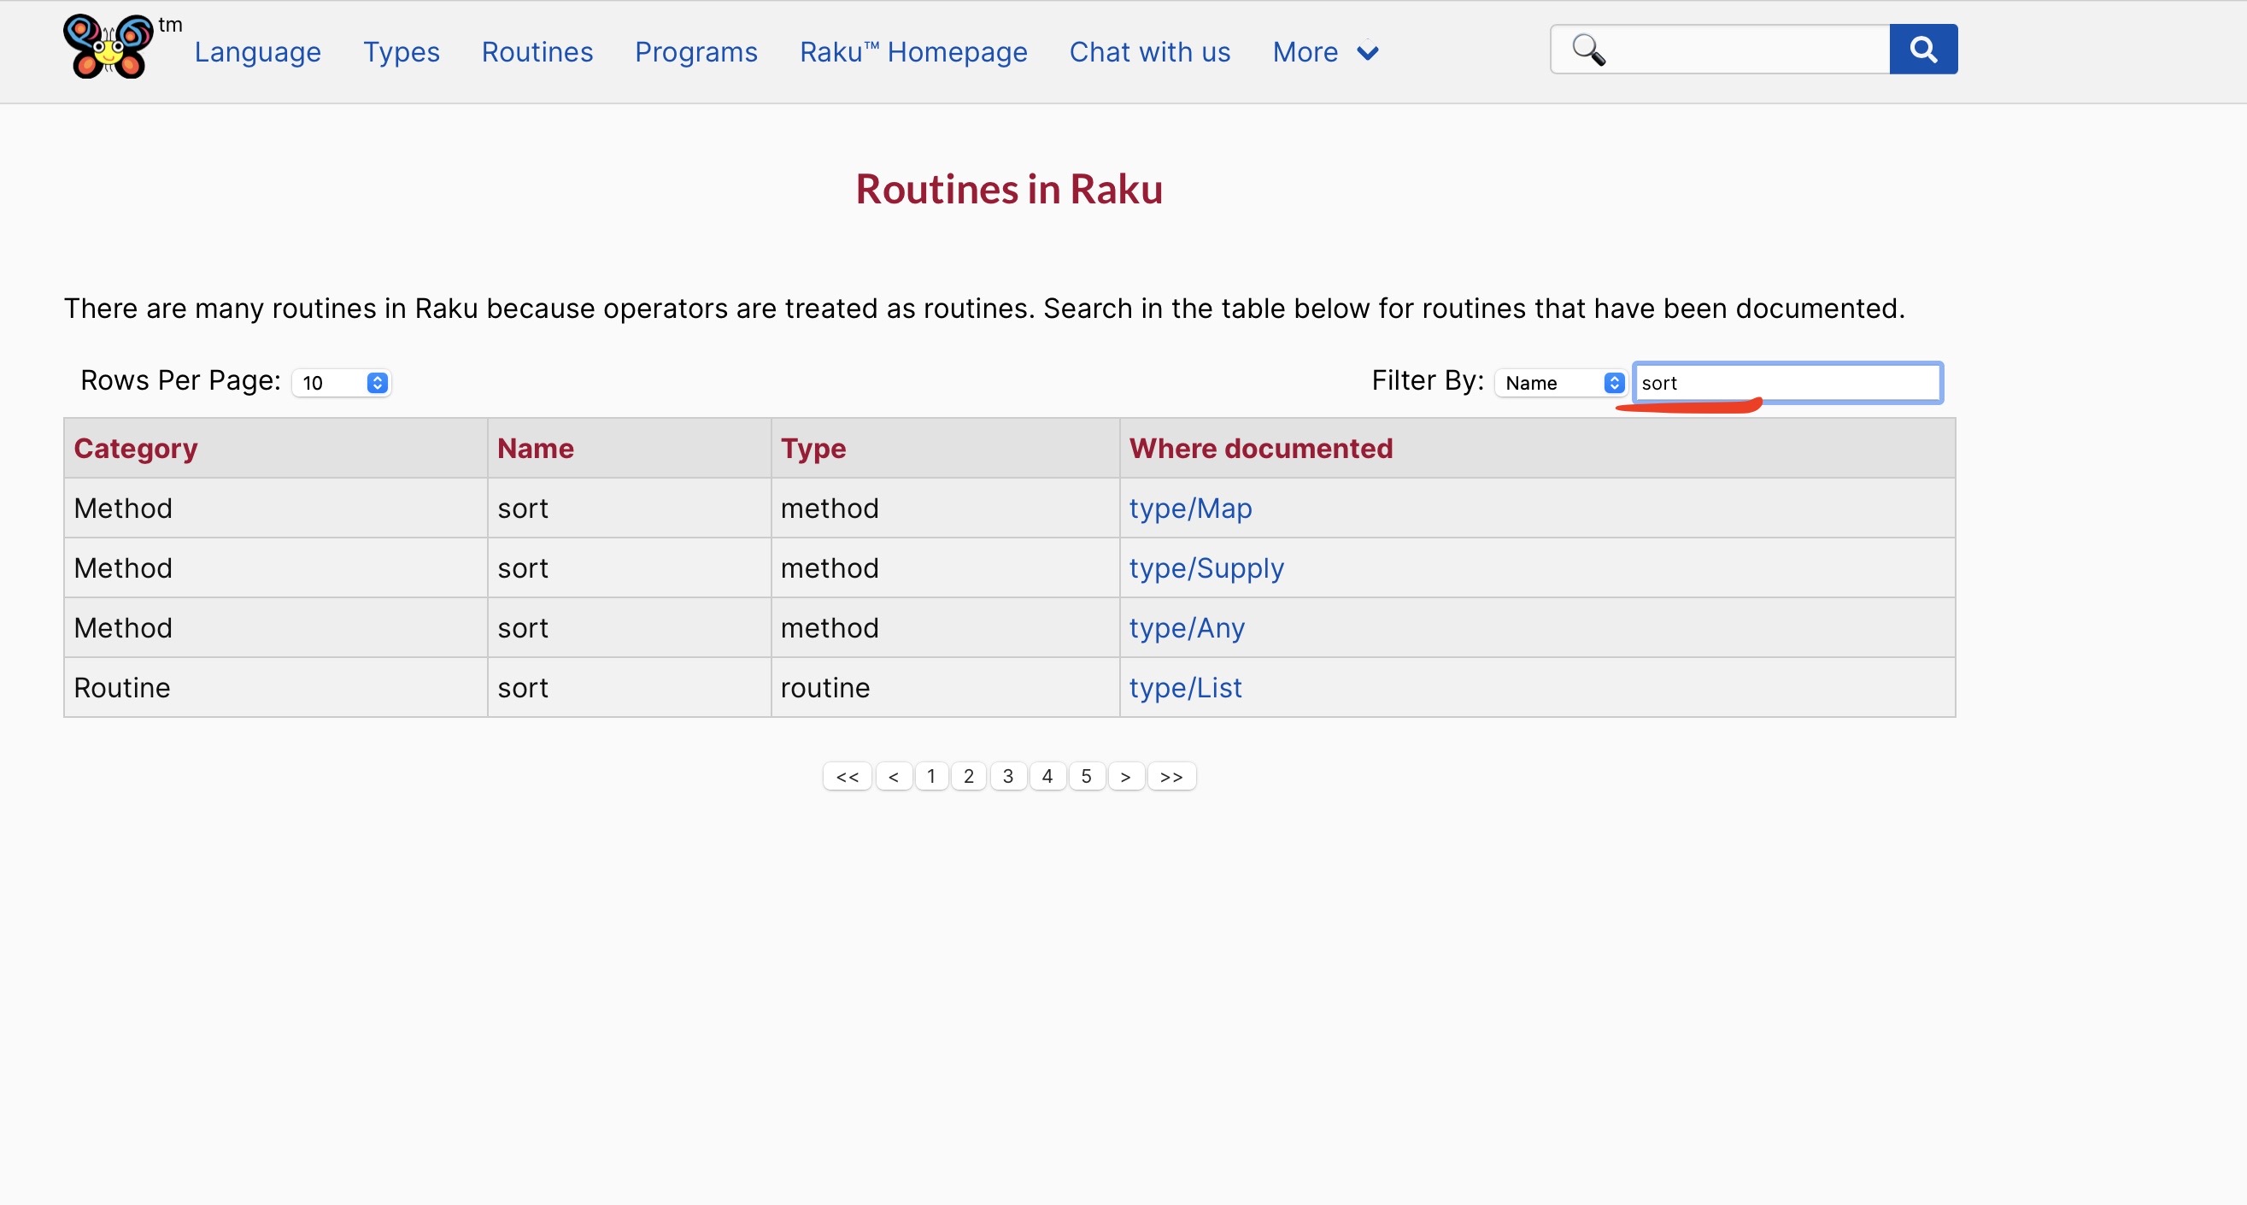The width and height of the screenshot is (2247, 1205).
Task: Click the magnifying glass in search box
Action: [x=1587, y=50]
